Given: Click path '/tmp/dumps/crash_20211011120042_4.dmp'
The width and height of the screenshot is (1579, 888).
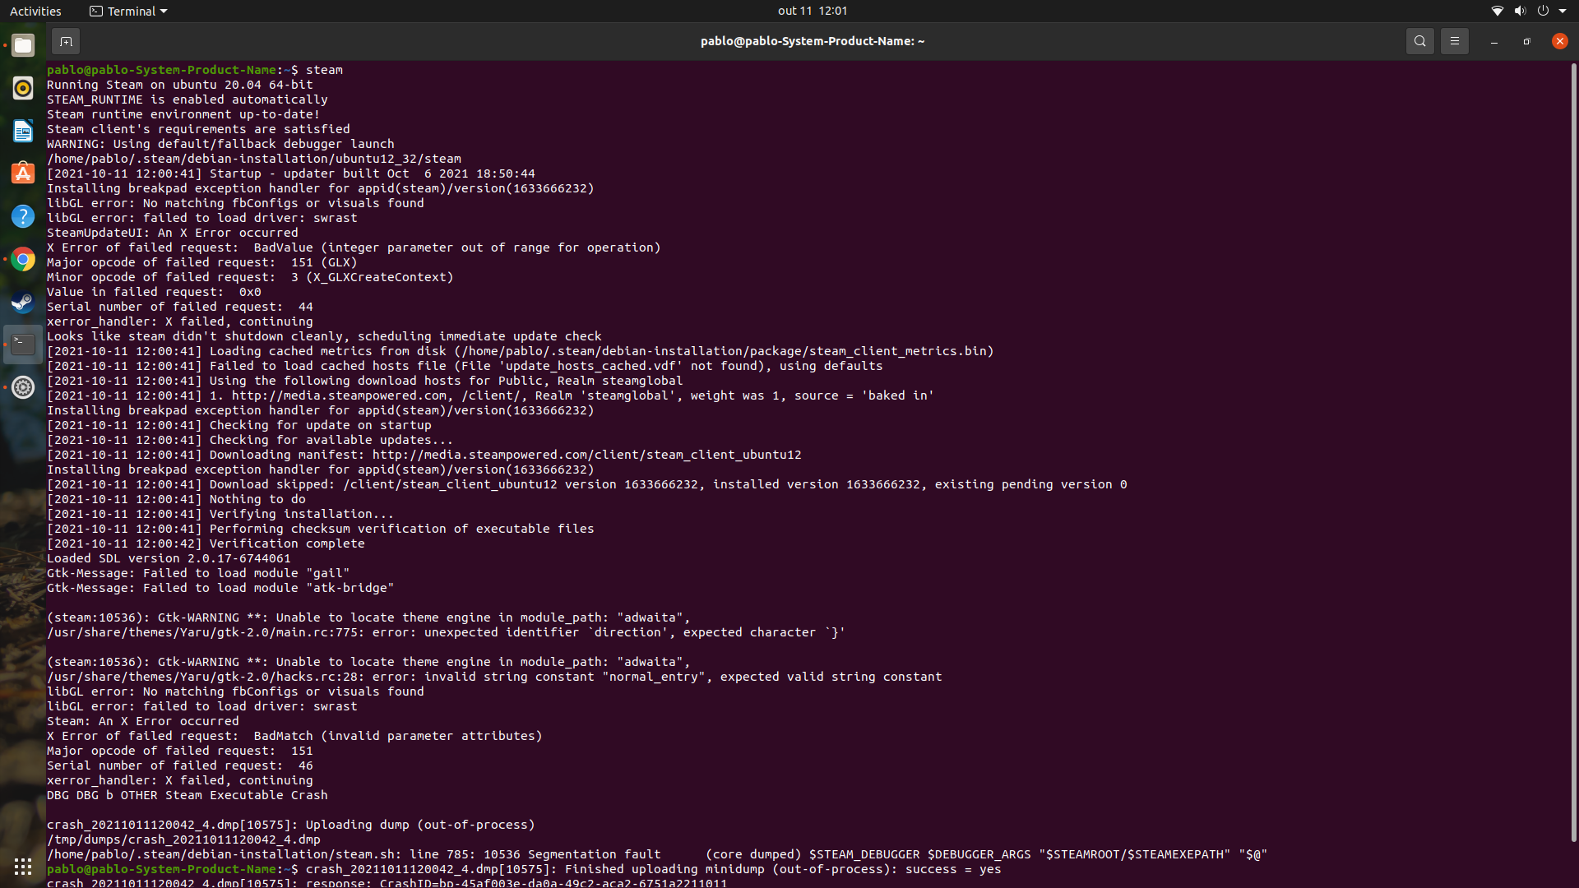Looking at the screenshot, I should [183, 839].
